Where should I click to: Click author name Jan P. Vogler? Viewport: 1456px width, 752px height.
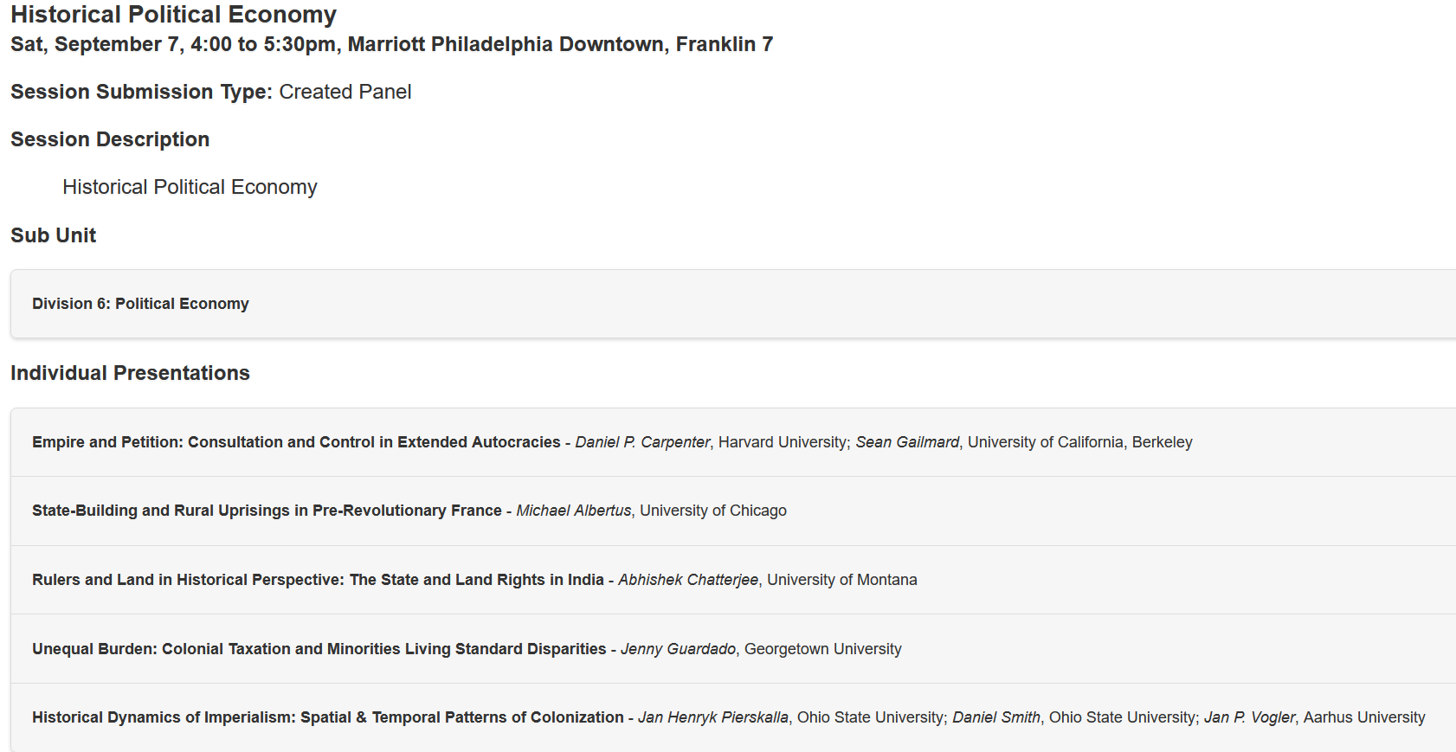[x=1249, y=717]
